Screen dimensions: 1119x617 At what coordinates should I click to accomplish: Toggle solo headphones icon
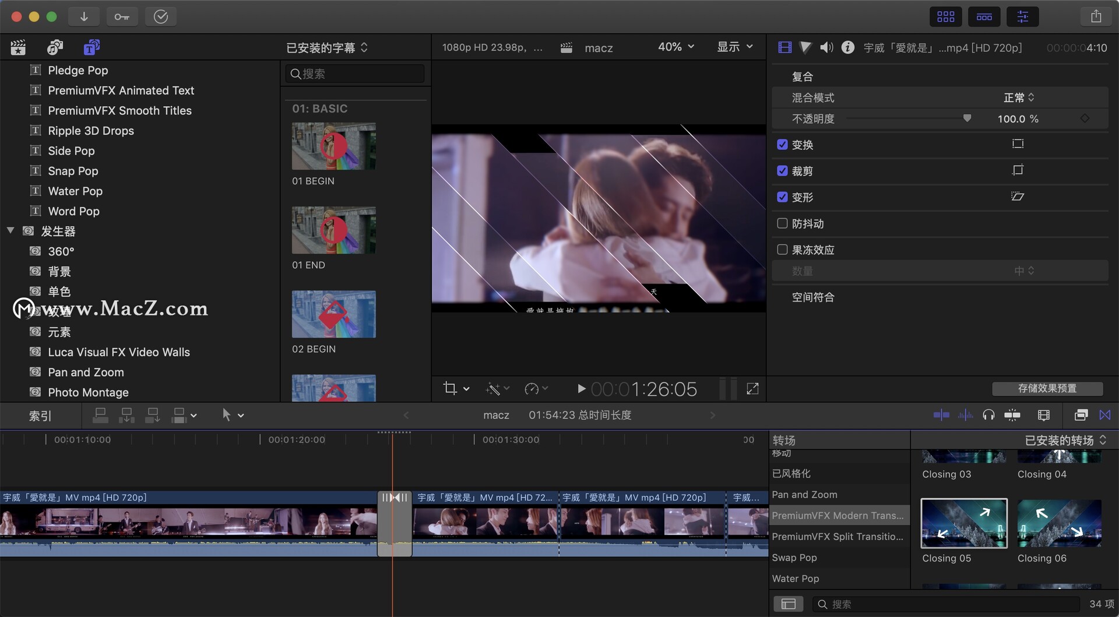click(988, 415)
